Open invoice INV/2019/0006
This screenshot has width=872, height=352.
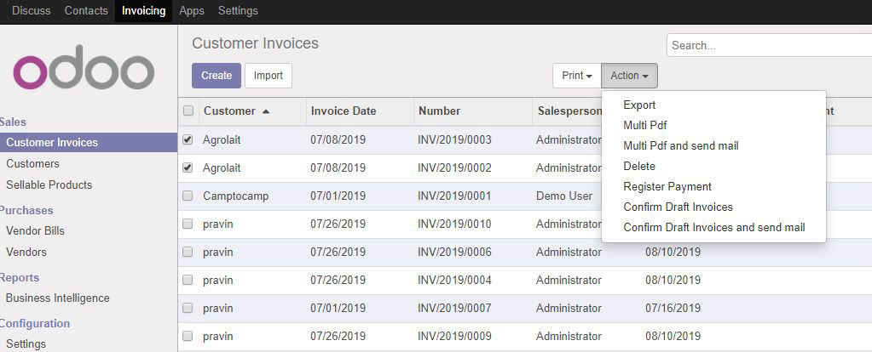click(455, 253)
